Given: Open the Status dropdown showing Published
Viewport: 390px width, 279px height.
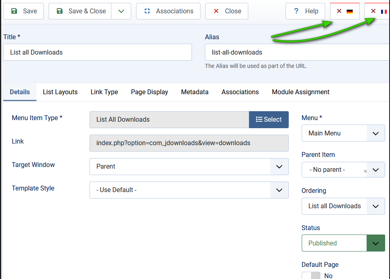Looking at the screenshot, I should pyautogui.click(x=343, y=243).
